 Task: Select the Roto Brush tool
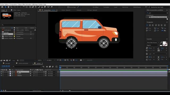point(48,7)
